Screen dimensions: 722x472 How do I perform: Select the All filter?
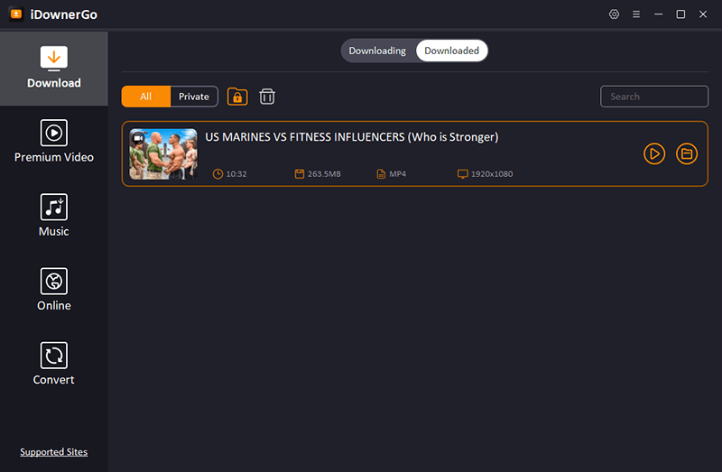pyautogui.click(x=146, y=97)
